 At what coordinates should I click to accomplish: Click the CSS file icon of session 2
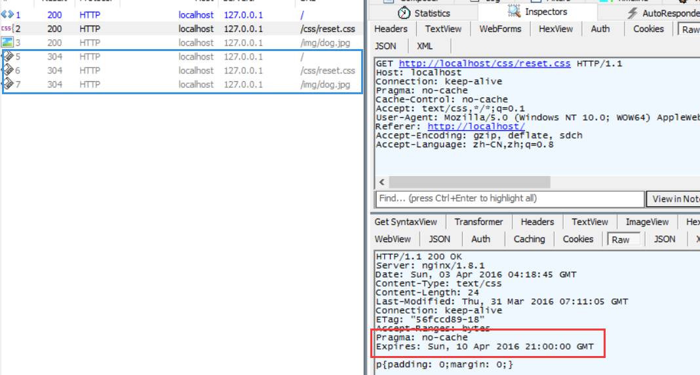point(7,29)
